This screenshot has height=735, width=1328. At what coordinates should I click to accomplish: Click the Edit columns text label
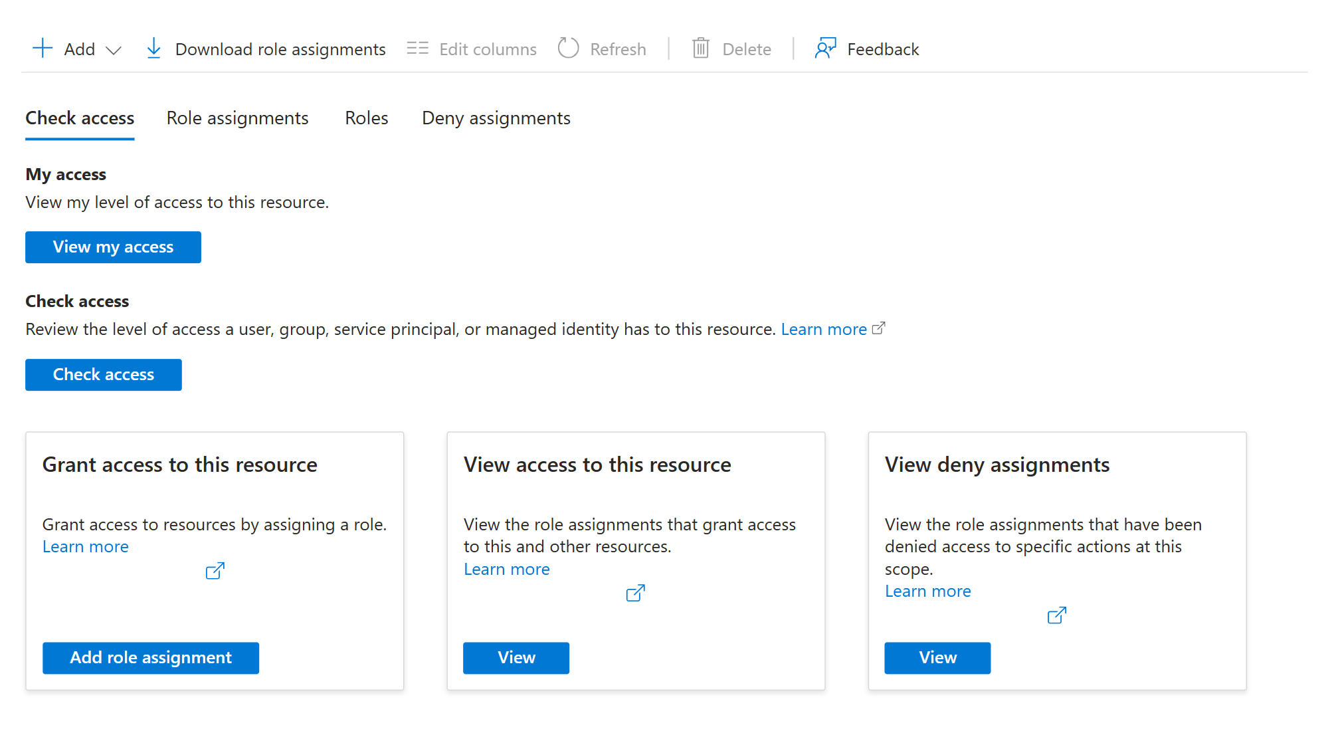(x=488, y=49)
